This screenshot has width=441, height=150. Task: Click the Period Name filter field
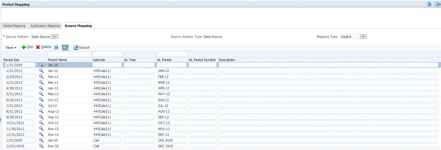[x=70, y=54]
